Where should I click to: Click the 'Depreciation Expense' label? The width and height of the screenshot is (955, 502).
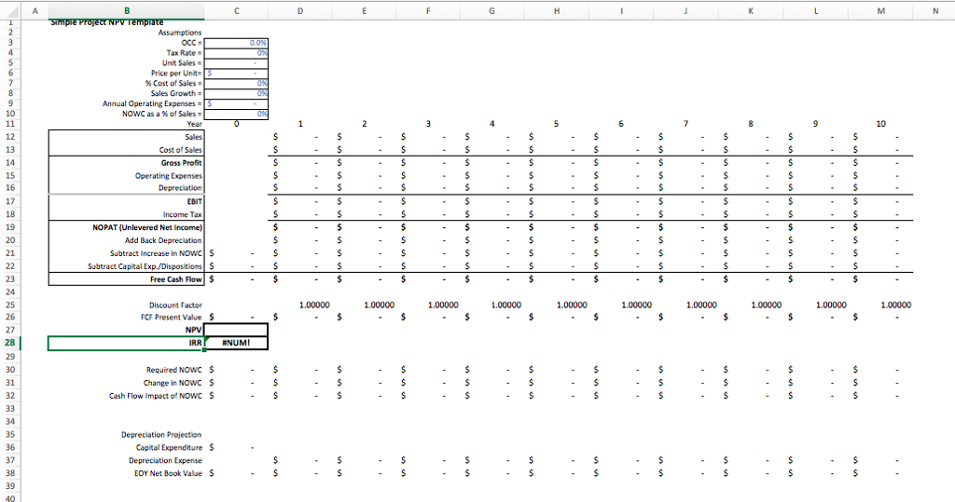pyautogui.click(x=165, y=461)
